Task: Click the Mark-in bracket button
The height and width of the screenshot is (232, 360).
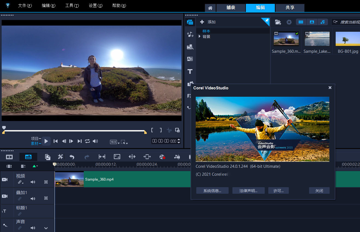Action: (152, 130)
